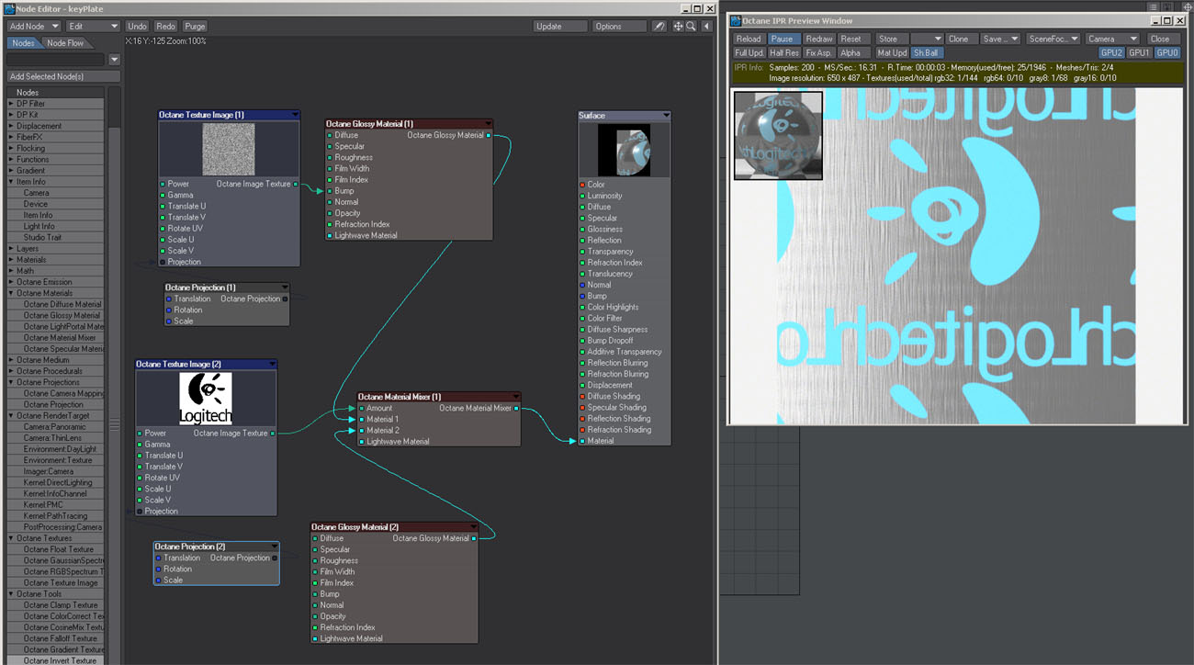Toggle GPU1 on
Viewport: 1194px width, 665px height.
point(1140,53)
